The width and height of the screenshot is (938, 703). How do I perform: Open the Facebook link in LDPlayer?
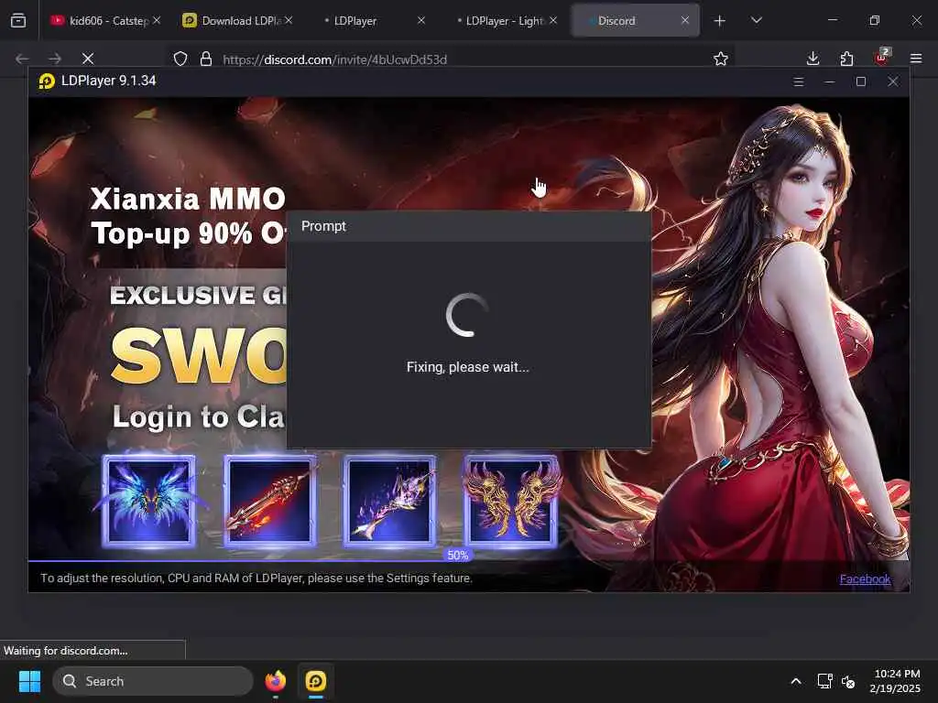[865, 579]
